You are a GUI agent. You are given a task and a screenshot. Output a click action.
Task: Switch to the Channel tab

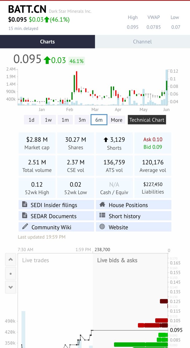(x=142, y=41)
